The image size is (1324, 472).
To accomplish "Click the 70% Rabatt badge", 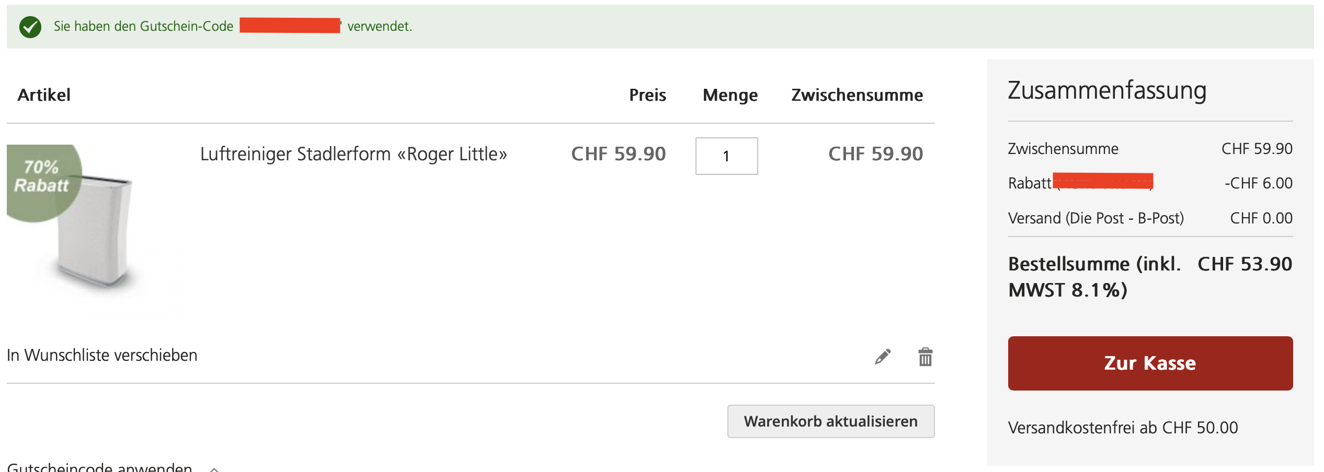I will pyautogui.click(x=42, y=178).
